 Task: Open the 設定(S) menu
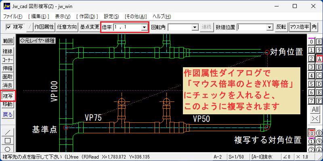[x=111, y=17]
